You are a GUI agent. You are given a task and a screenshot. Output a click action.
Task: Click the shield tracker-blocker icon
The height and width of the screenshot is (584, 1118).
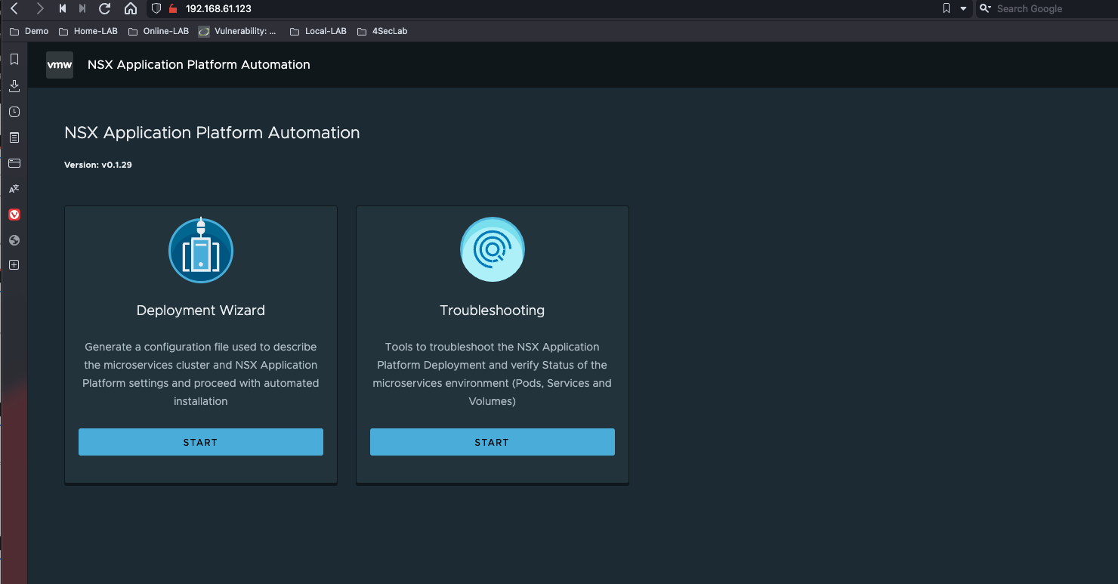point(156,9)
